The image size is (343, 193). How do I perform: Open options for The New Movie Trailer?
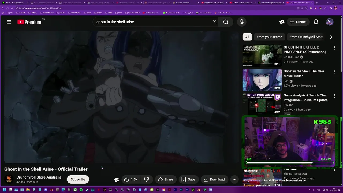click(335, 72)
